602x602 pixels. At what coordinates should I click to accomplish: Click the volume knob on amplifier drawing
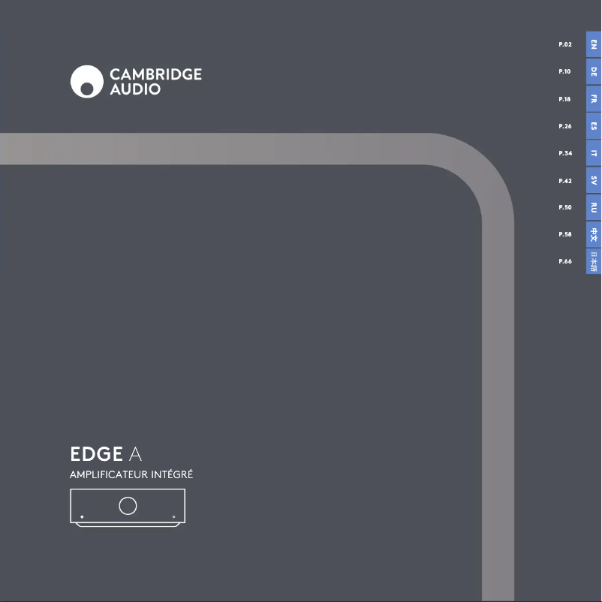click(x=128, y=505)
